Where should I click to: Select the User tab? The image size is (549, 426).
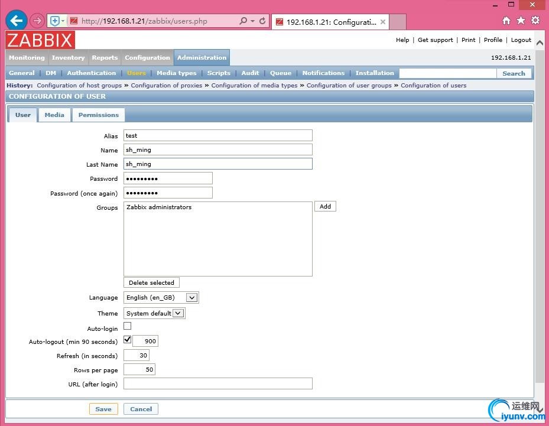(23, 115)
